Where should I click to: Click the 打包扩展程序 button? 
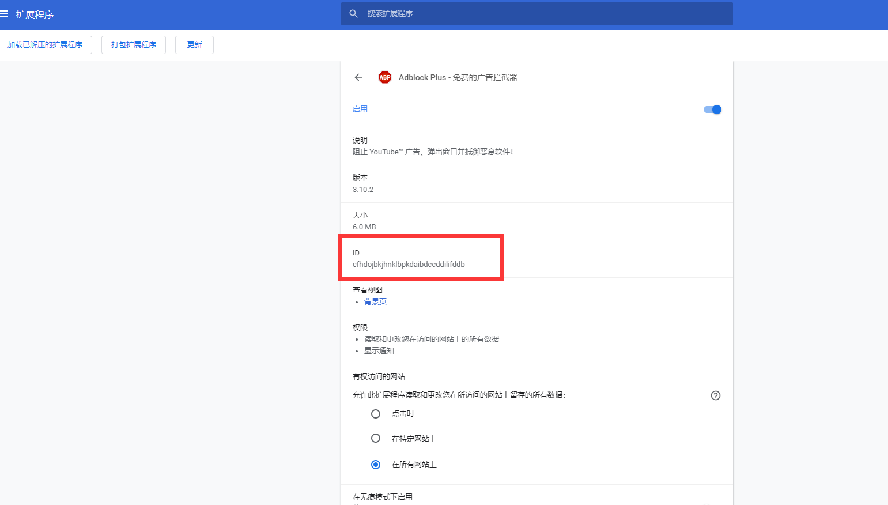[x=134, y=45]
